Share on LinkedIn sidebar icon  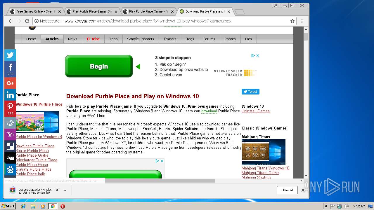(x=10, y=95)
